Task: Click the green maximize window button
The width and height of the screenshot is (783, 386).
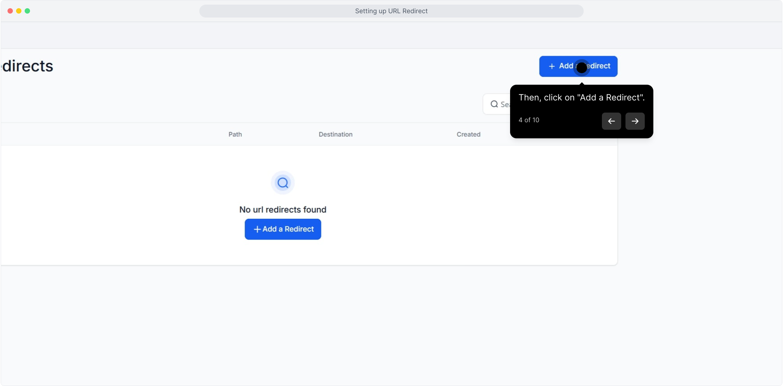Action: [27, 11]
